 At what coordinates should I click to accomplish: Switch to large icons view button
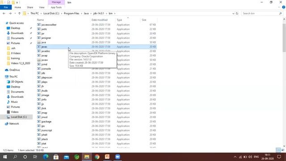283,150
